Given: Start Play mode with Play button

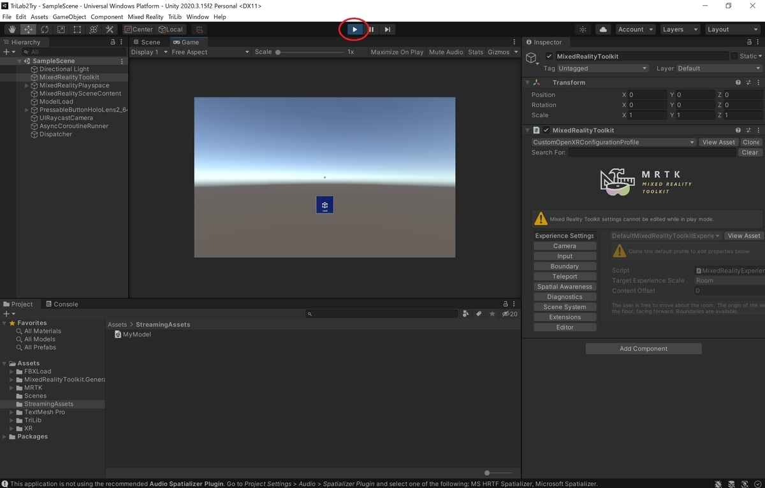Looking at the screenshot, I should (355, 29).
